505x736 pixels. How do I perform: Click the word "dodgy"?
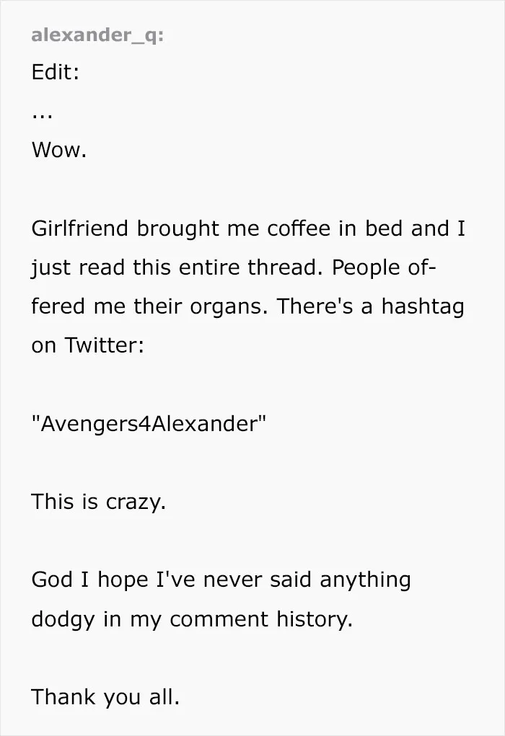[x=63, y=620]
